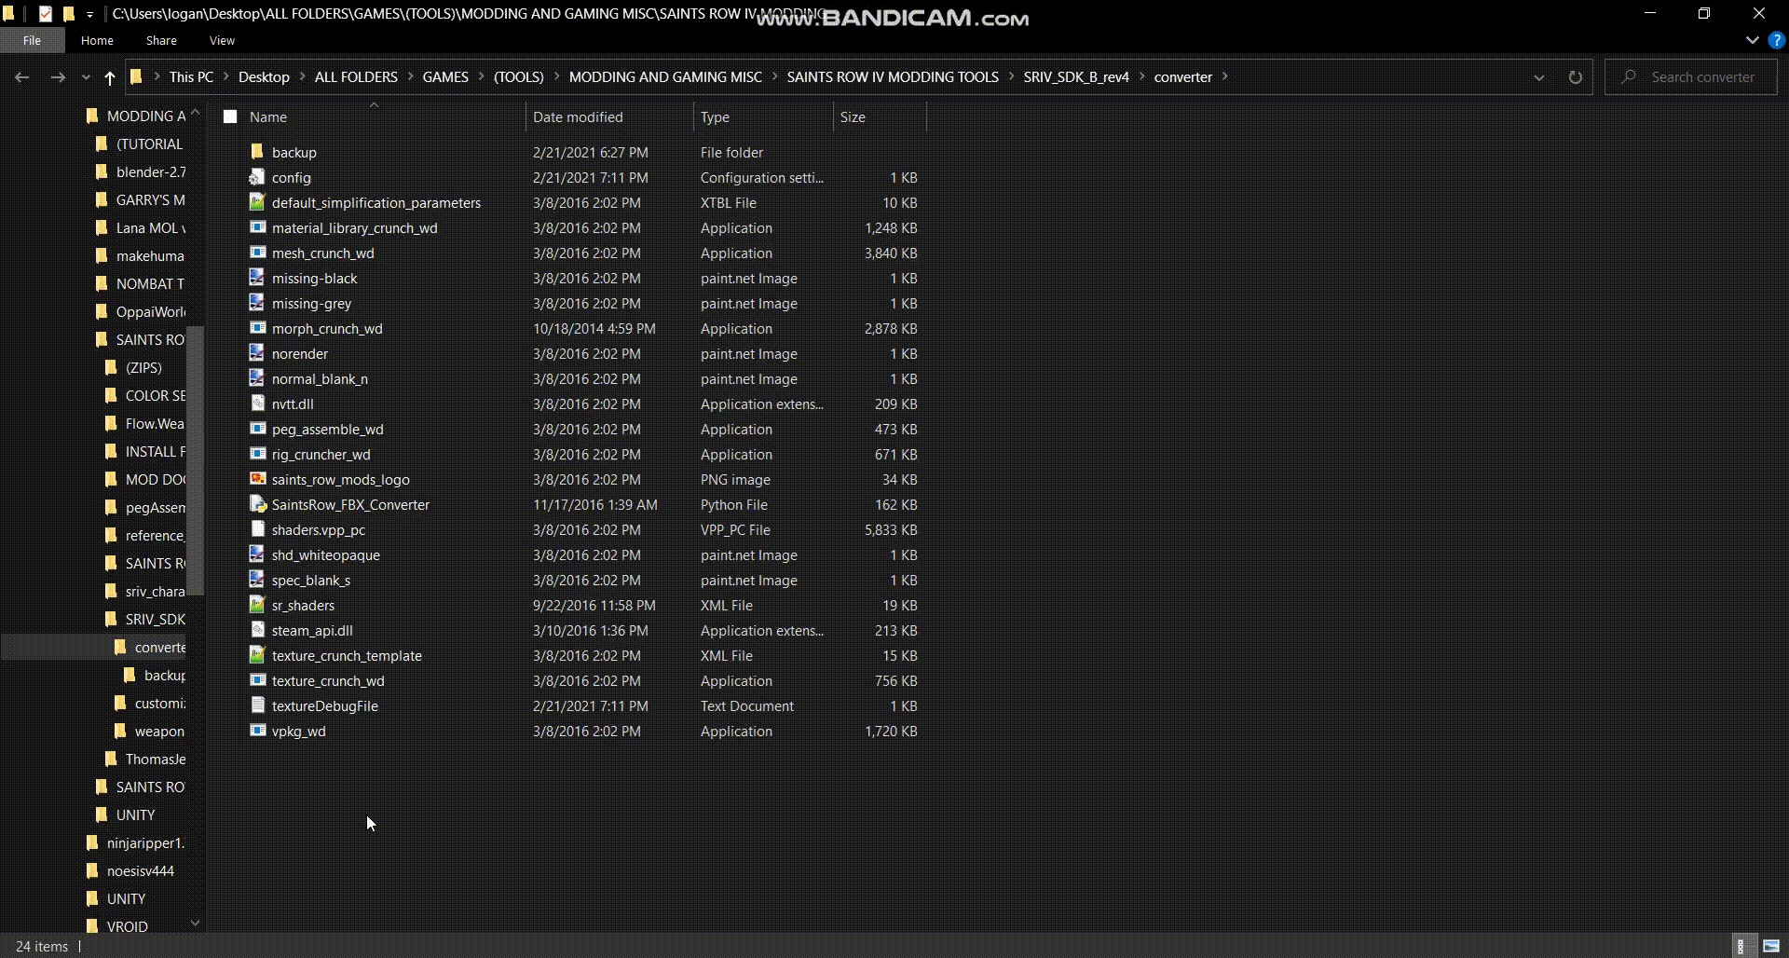Open Explorer help question mark icon
Viewport: 1789px width, 958px height.
click(1776, 41)
